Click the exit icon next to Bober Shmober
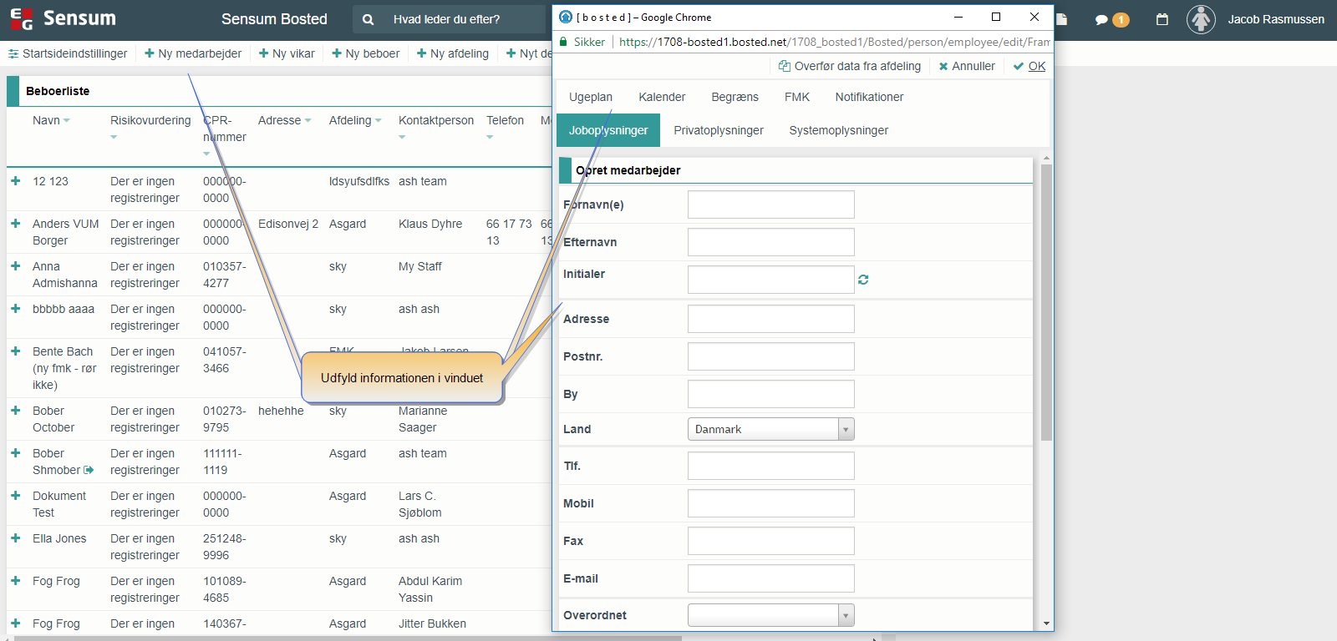 89,470
